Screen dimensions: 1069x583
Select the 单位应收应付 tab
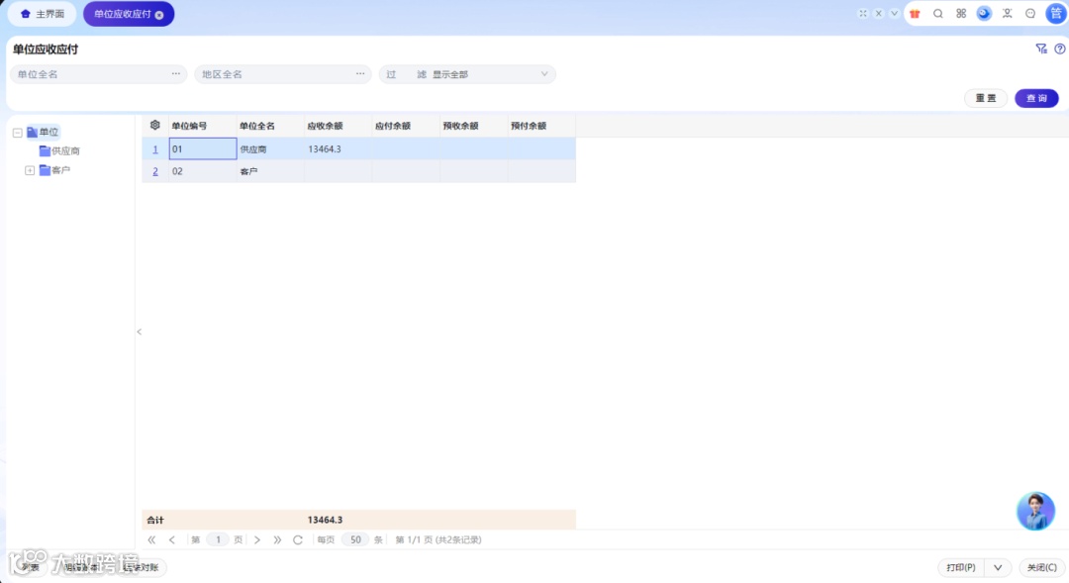pyautogui.click(x=122, y=14)
